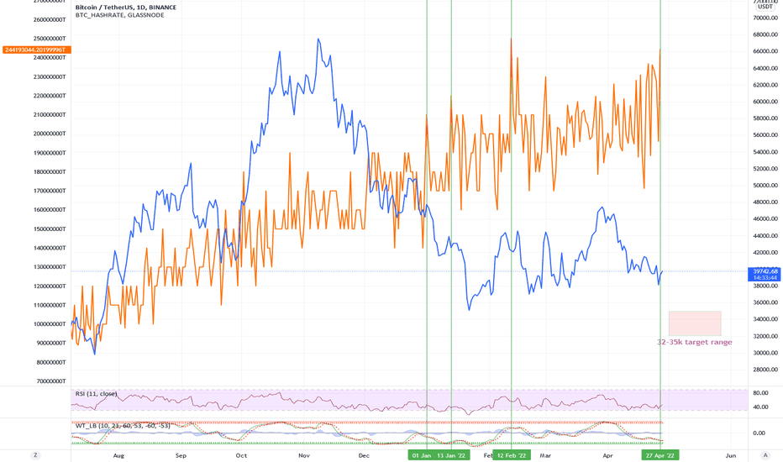Click the 70000.00 price scale value
Screen dimensions: 783x462
pyautogui.click(x=765, y=18)
